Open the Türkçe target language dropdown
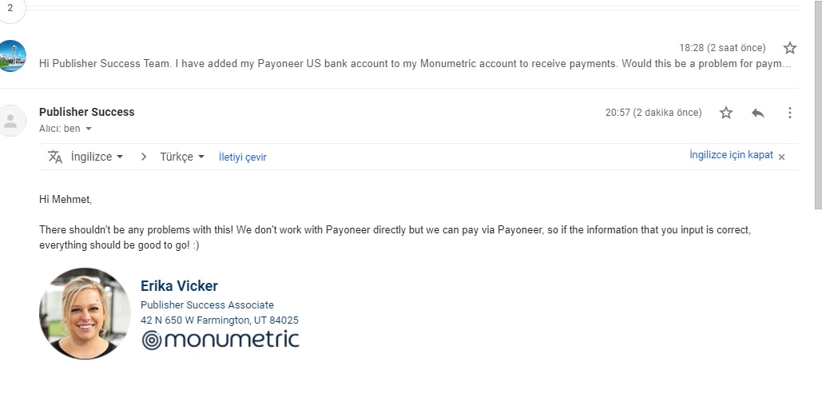The image size is (822, 394). point(182,157)
